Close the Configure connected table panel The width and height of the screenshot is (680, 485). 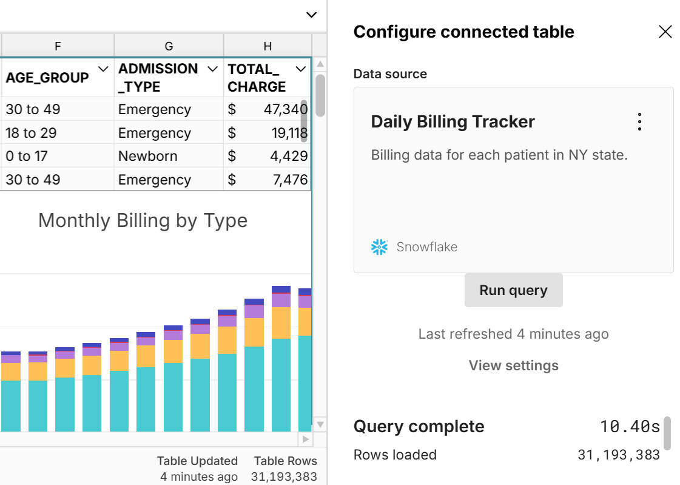(665, 32)
